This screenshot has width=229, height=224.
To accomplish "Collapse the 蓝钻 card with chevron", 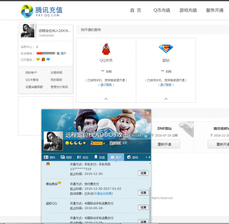I will click(x=166, y=99).
